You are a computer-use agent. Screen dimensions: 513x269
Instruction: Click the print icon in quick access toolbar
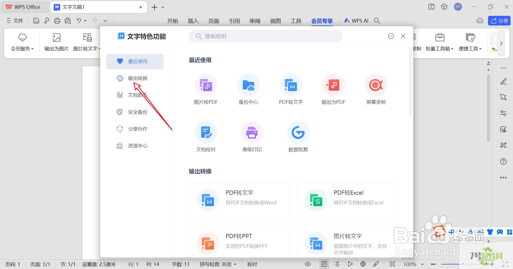[x=57, y=21]
